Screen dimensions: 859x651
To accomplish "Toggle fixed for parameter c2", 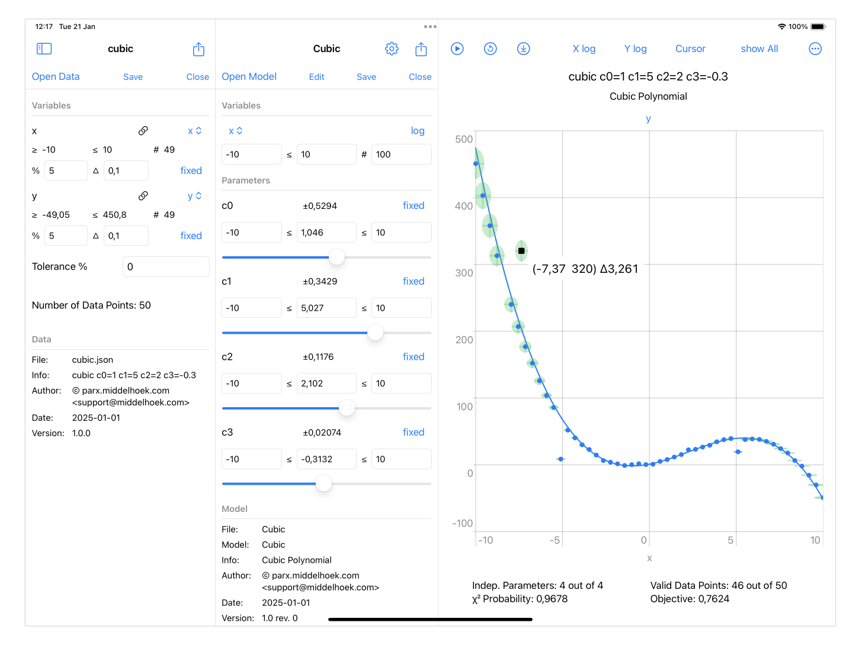I will pos(413,356).
